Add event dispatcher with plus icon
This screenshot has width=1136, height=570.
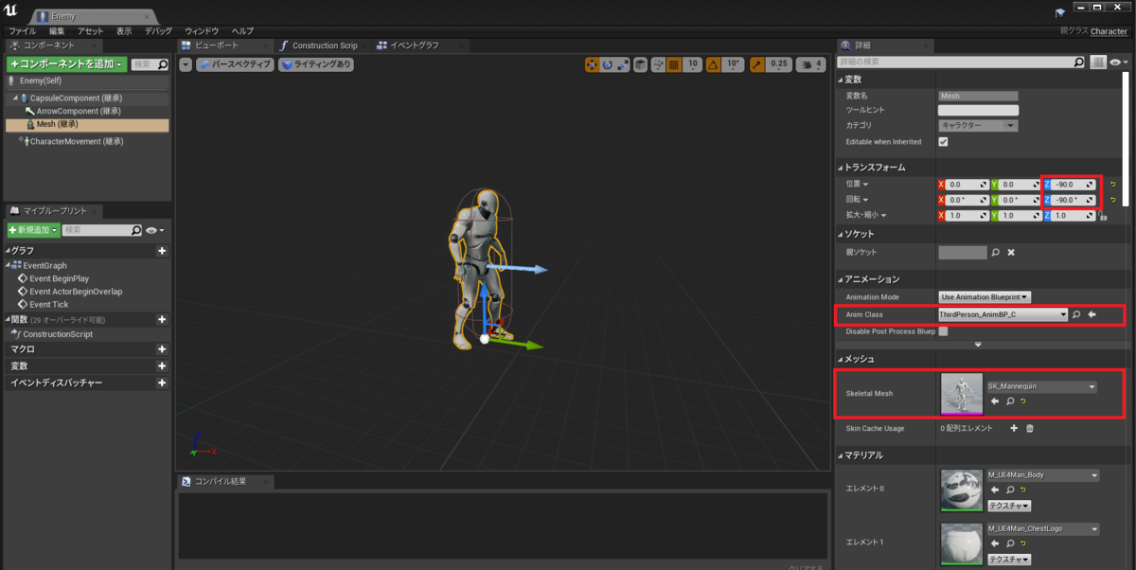tap(162, 383)
